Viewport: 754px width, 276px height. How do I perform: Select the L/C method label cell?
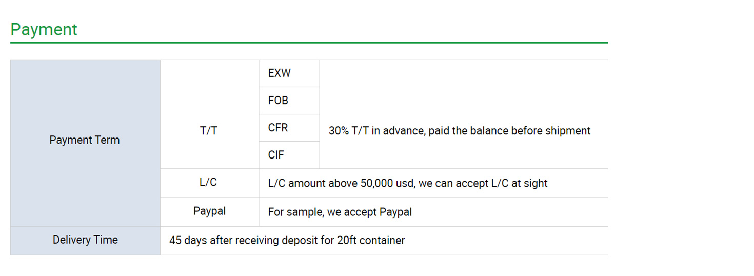click(209, 183)
